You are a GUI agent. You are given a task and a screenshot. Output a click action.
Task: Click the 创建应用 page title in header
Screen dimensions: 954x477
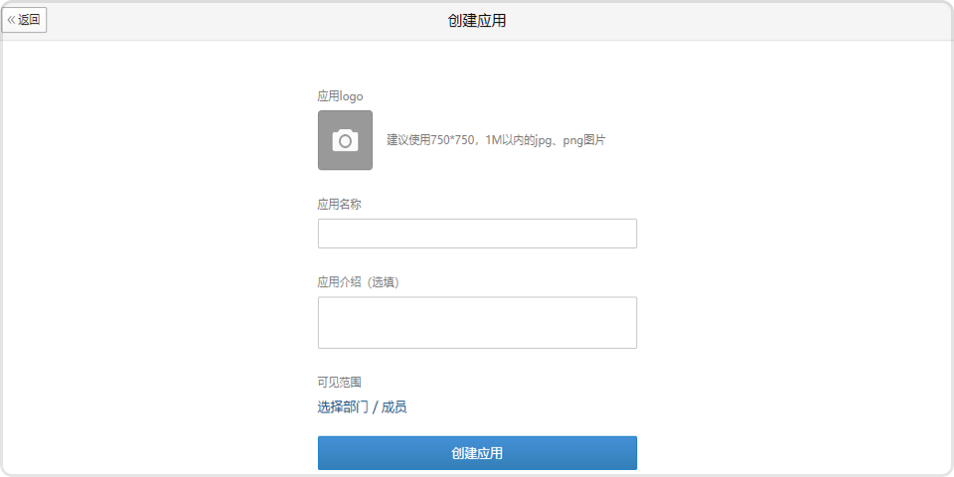click(x=477, y=20)
